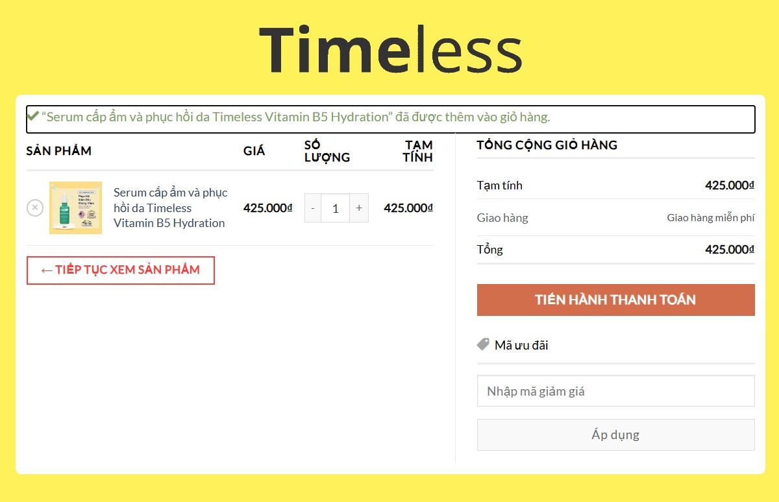
Task: Click the circled X next to the product
Action: [34, 208]
